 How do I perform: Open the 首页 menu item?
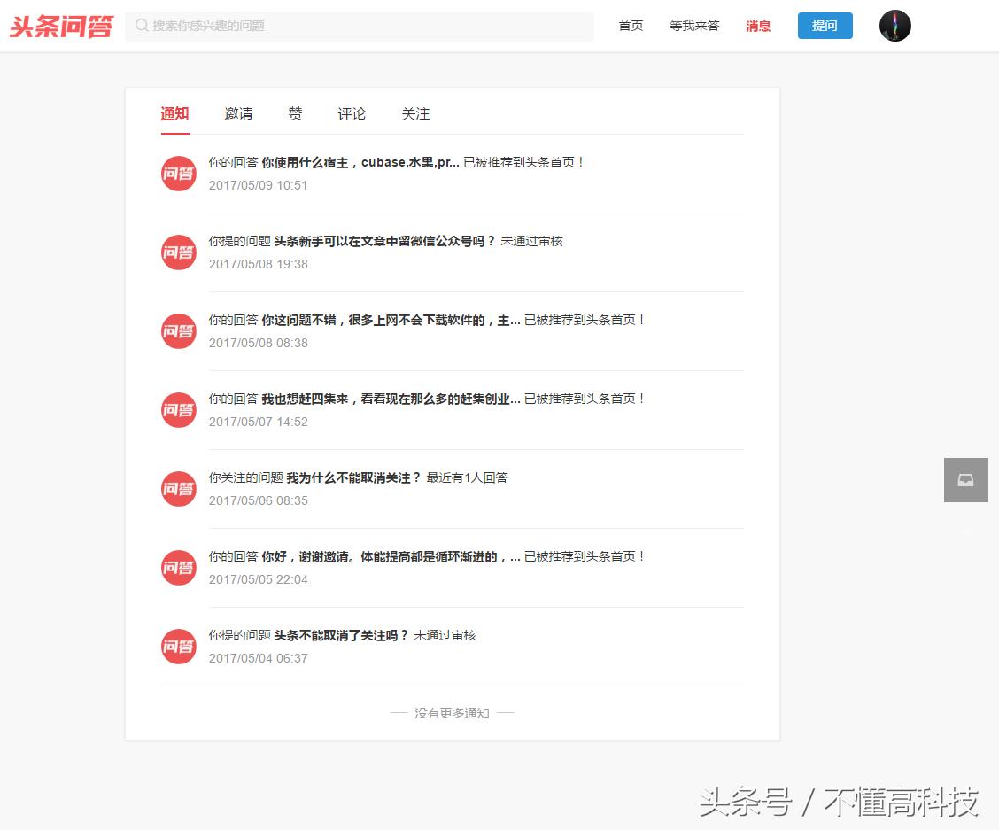click(631, 26)
